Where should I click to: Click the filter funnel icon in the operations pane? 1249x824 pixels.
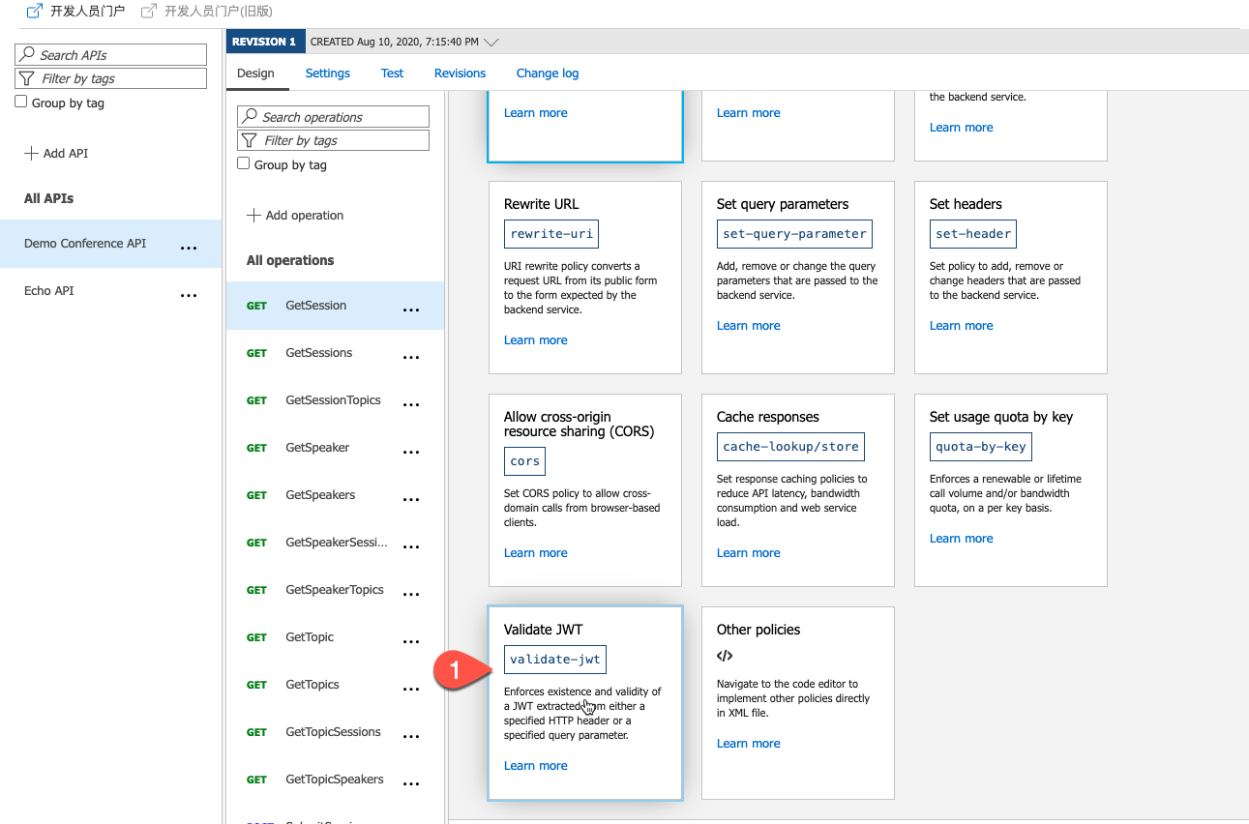point(250,140)
